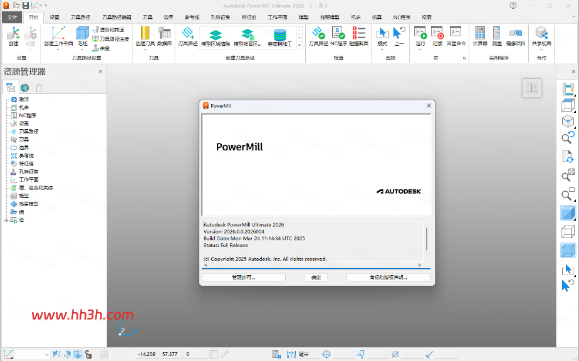Viewport: 579px width, 361px height.
Task: Open the 创建工作平面 dropdown arrow
Action: 58,49
